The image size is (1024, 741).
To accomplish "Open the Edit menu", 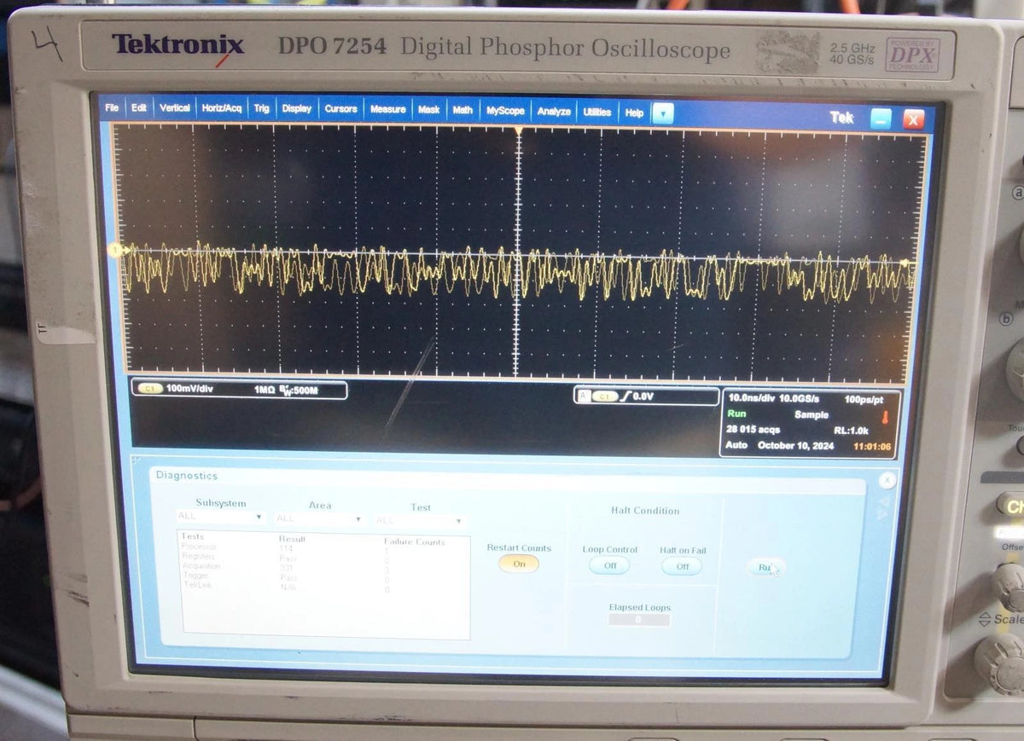I will [x=139, y=108].
